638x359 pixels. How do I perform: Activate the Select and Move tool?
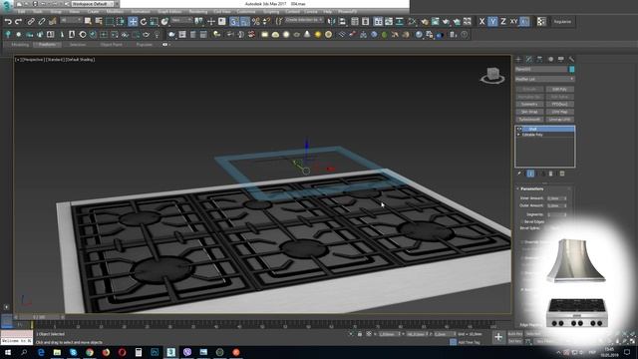point(133,22)
